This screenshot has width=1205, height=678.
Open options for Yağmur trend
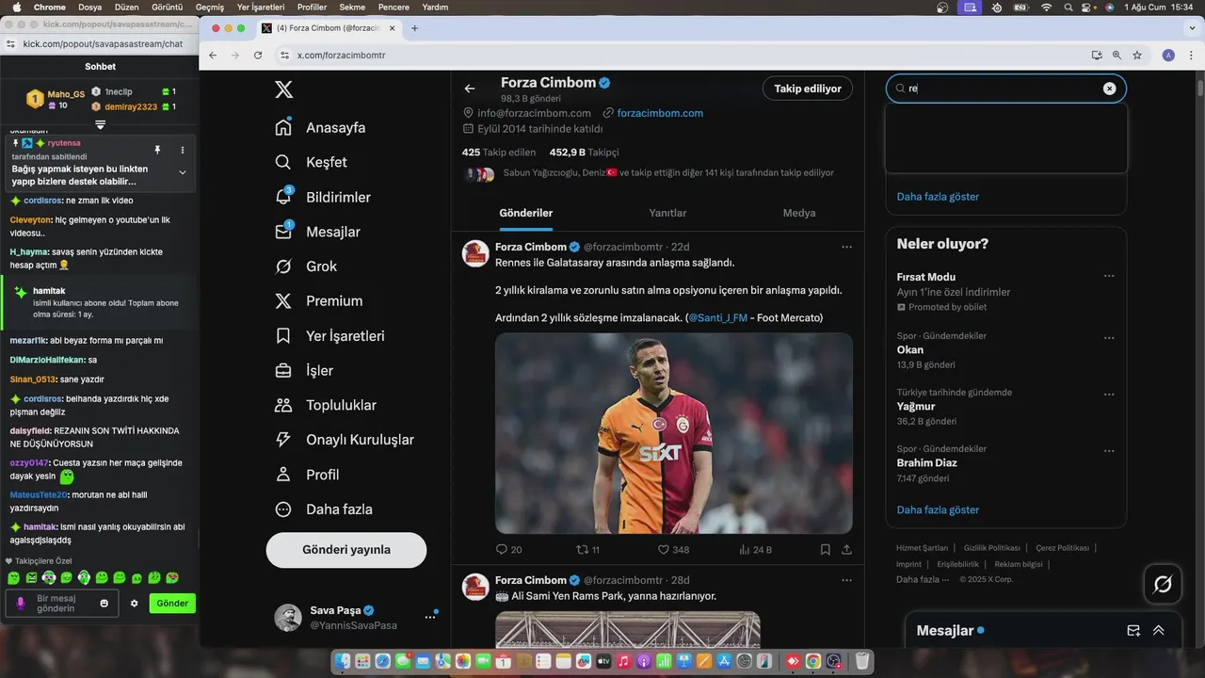pos(1109,394)
